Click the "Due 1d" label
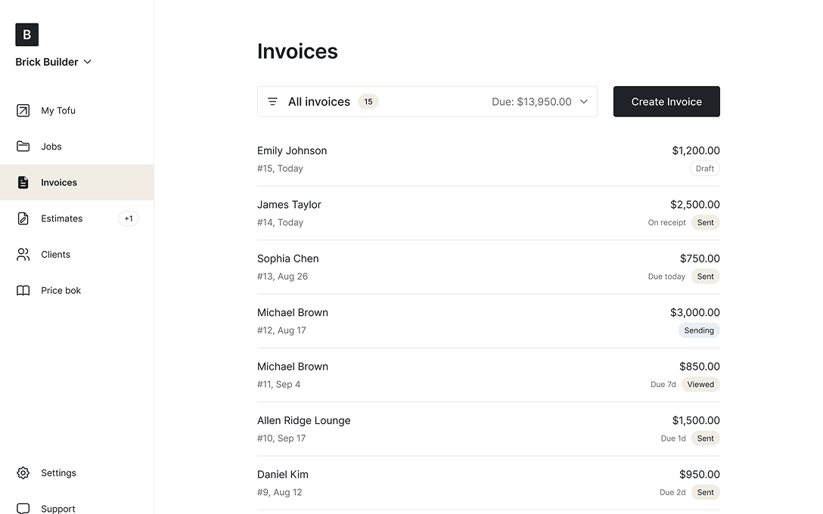This screenshot has height=514, width=823. pos(673,438)
